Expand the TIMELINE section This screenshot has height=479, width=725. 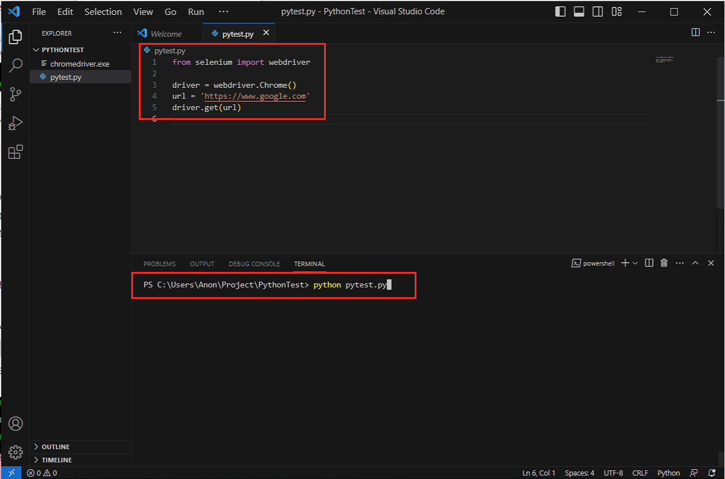56,460
